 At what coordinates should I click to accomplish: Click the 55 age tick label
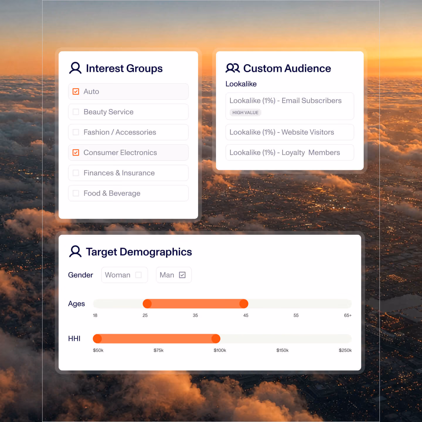pyautogui.click(x=296, y=315)
